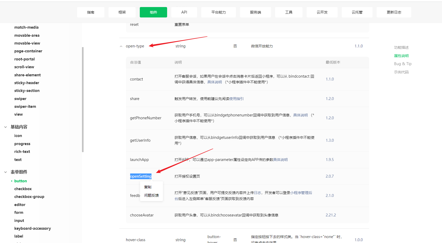442x243 pixels.
Task: Open sticky-section in the sidebar
Action: click(x=27, y=91)
